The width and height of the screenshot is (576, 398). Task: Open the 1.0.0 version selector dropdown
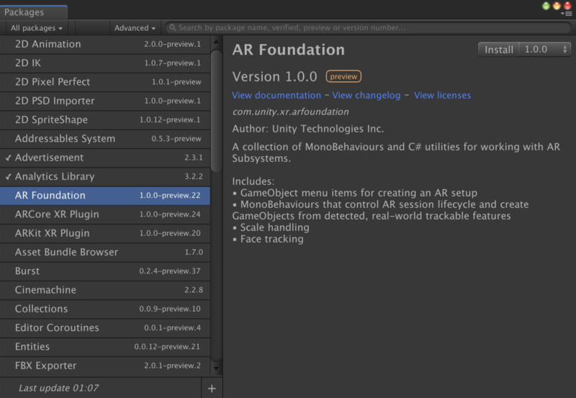pyautogui.click(x=545, y=50)
